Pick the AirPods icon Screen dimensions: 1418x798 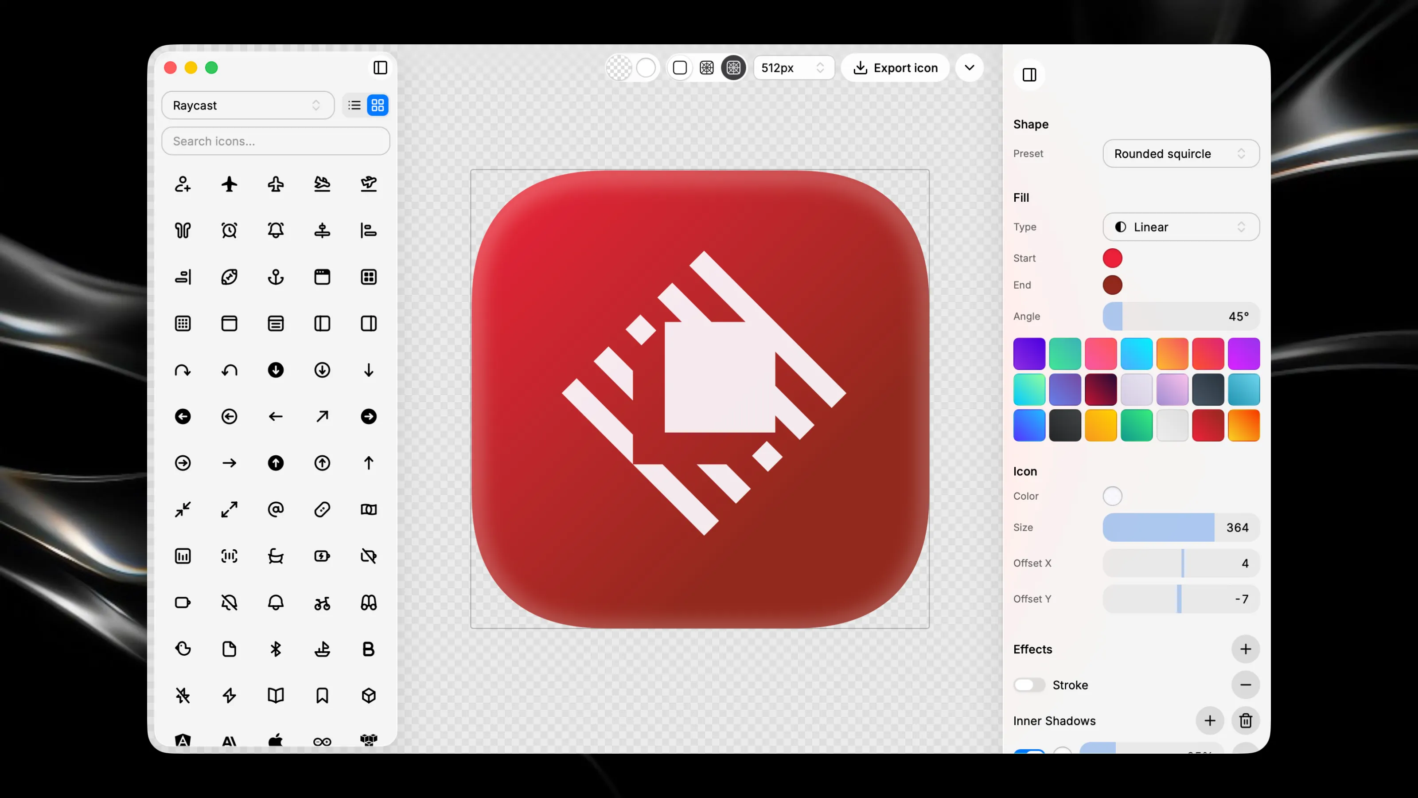[183, 230]
